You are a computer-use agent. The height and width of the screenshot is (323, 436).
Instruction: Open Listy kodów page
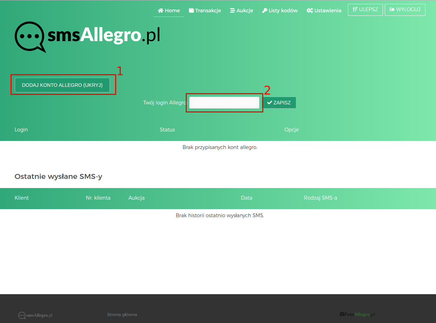tap(280, 11)
